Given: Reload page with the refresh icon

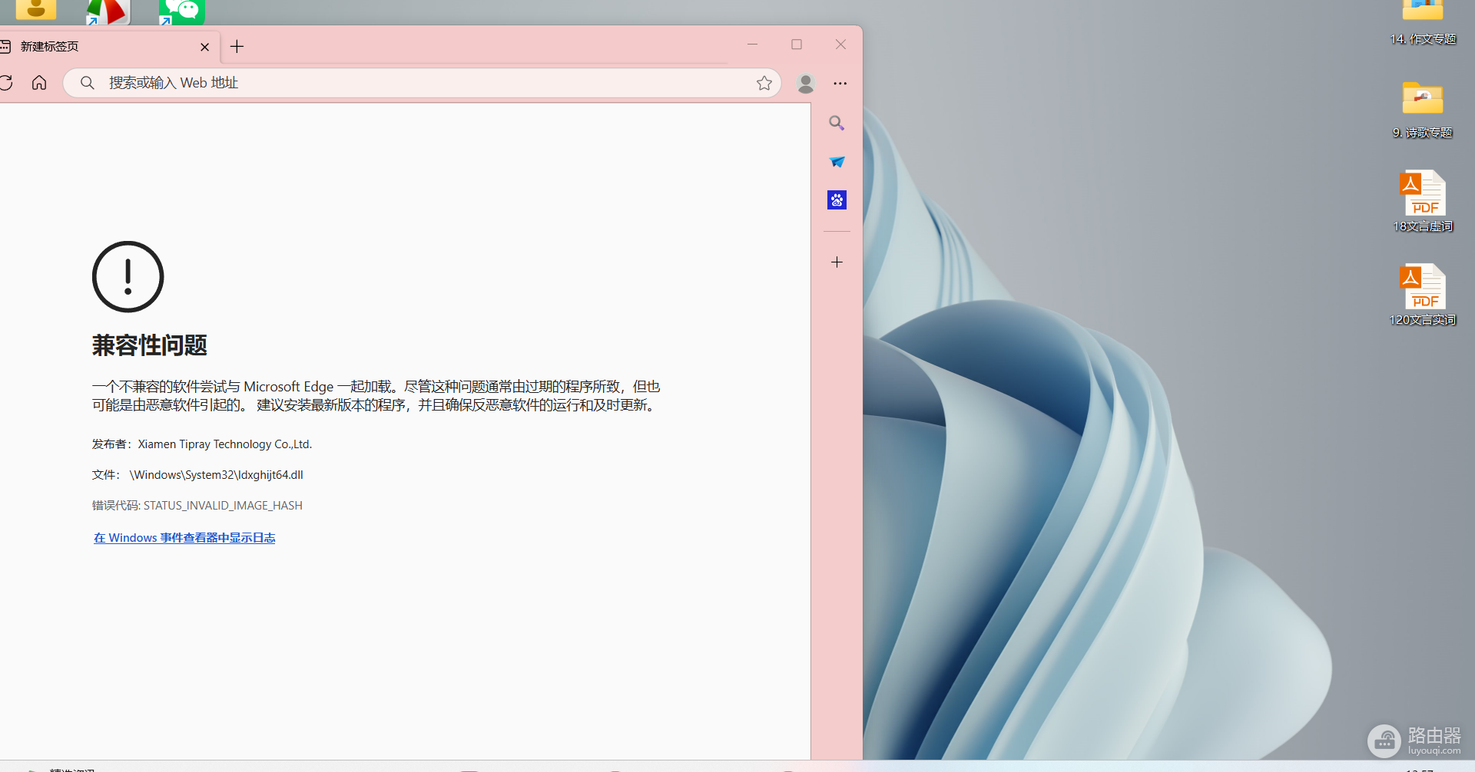Looking at the screenshot, I should pos(5,83).
